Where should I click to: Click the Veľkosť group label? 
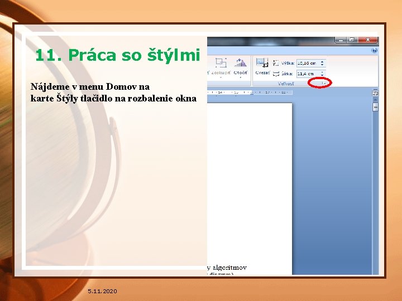pos(286,84)
